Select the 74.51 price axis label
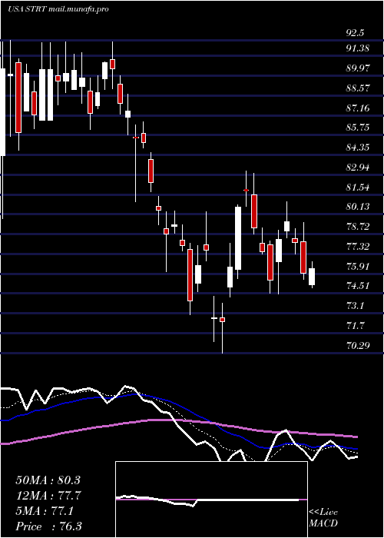This screenshot has height=538, width=384. click(x=357, y=286)
